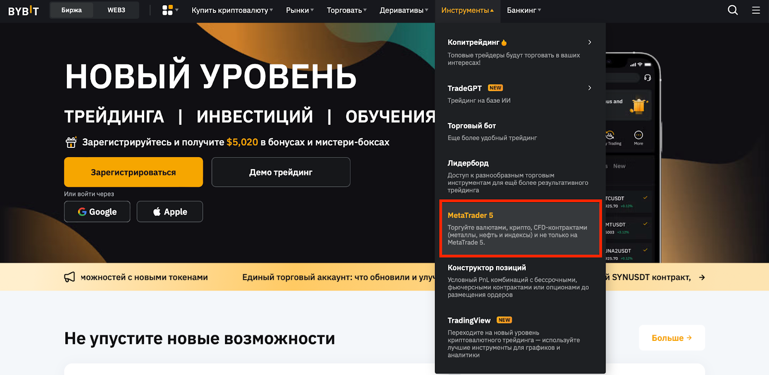Open the SYNUSDT контракт announcement
The height and width of the screenshot is (375, 769).
[648, 277]
